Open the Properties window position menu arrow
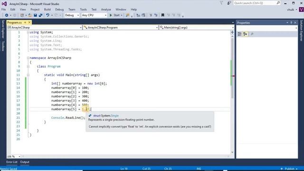The width and height of the screenshot is (304, 171). point(287,23)
